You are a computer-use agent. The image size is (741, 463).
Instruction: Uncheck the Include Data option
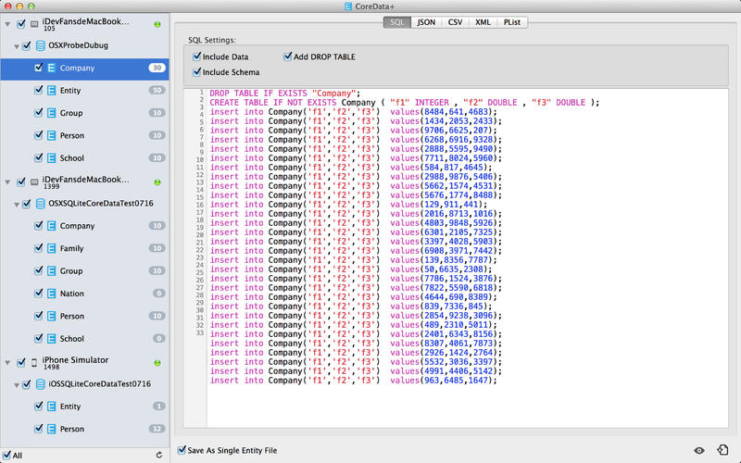click(x=197, y=56)
